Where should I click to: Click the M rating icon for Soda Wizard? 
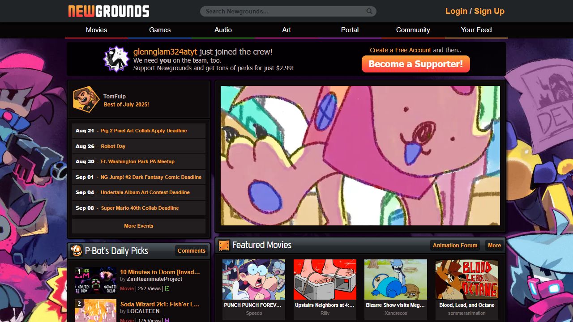(x=167, y=320)
